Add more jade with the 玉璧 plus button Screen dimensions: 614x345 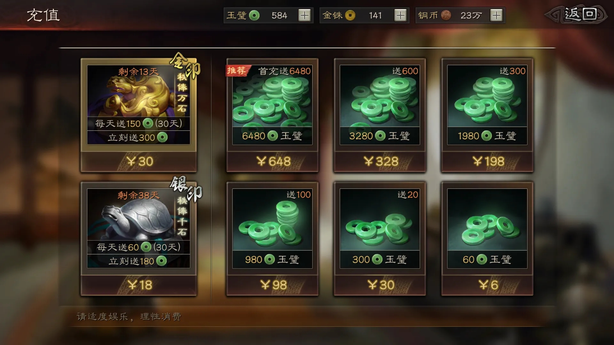[304, 15]
